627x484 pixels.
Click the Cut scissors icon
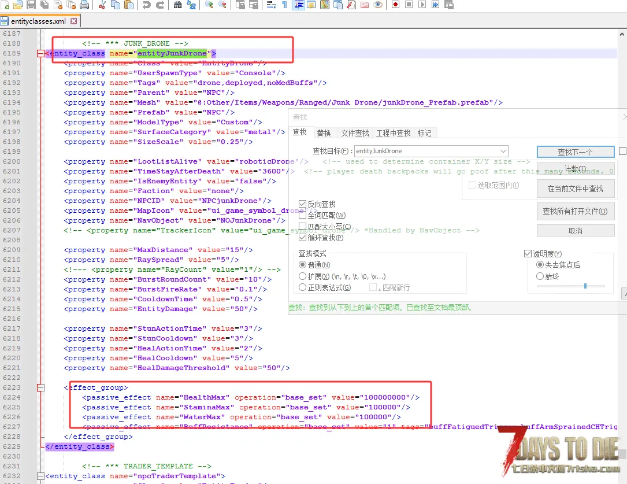click(102, 5)
